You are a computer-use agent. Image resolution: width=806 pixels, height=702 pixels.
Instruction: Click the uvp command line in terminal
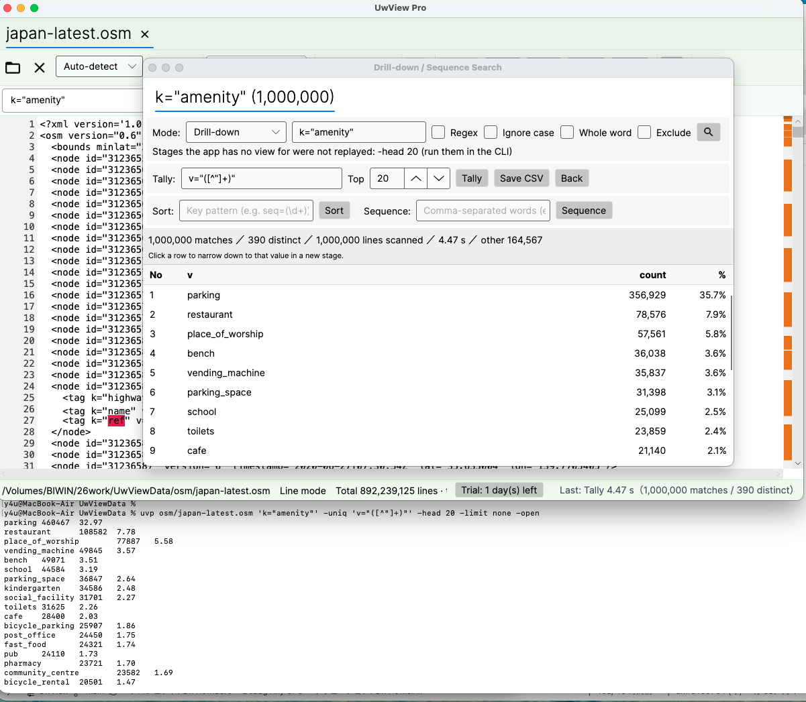point(271,513)
